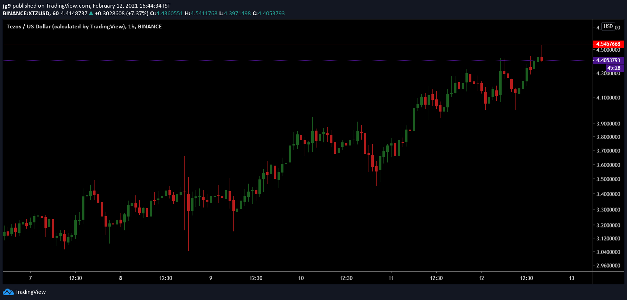Viewport: 627px width, 300px height.
Task: Open the TradingView wordmark link
Action: point(30,292)
